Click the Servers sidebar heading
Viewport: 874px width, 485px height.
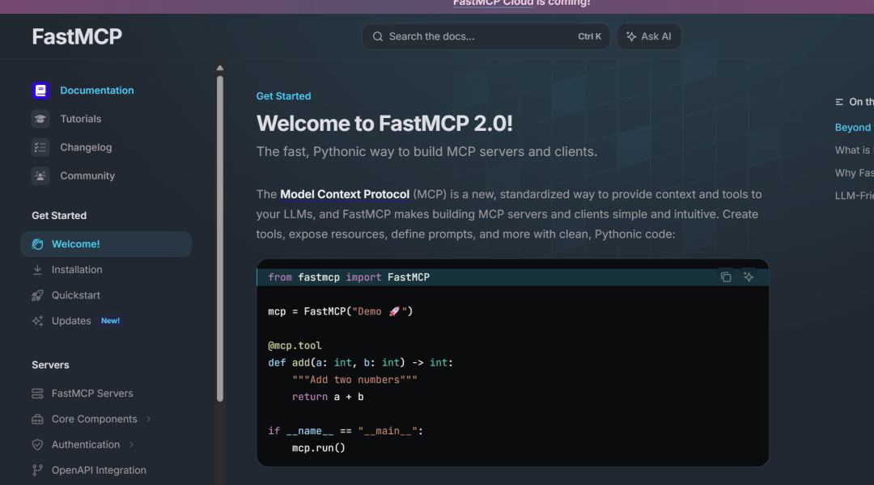click(x=50, y=365)
